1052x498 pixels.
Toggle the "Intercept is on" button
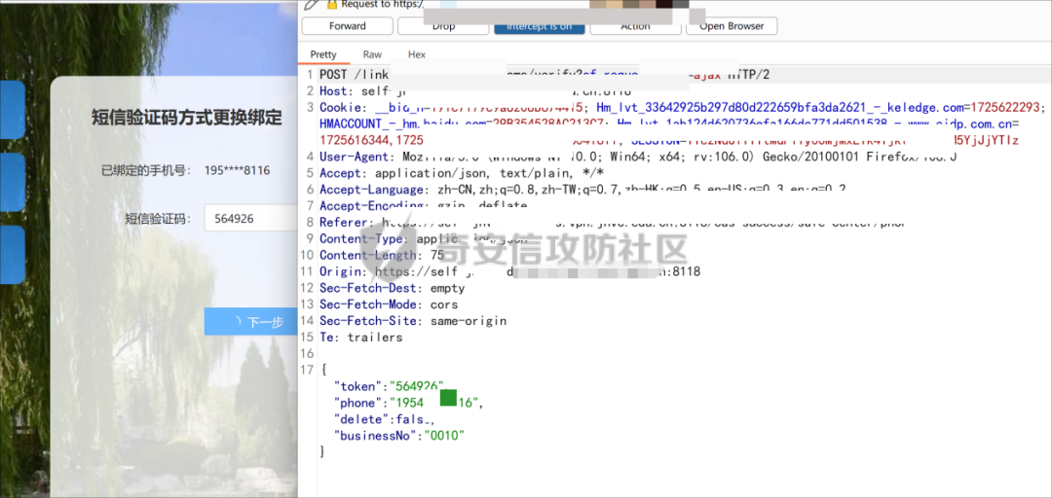(x=540, y=26)
